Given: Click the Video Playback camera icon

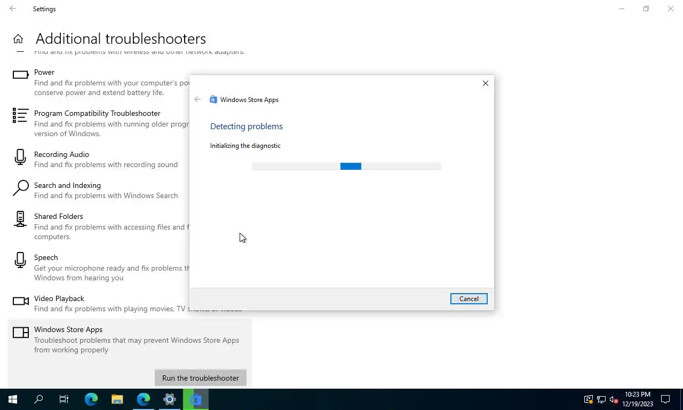Looking at the screenshot, I should pos(20,301).
